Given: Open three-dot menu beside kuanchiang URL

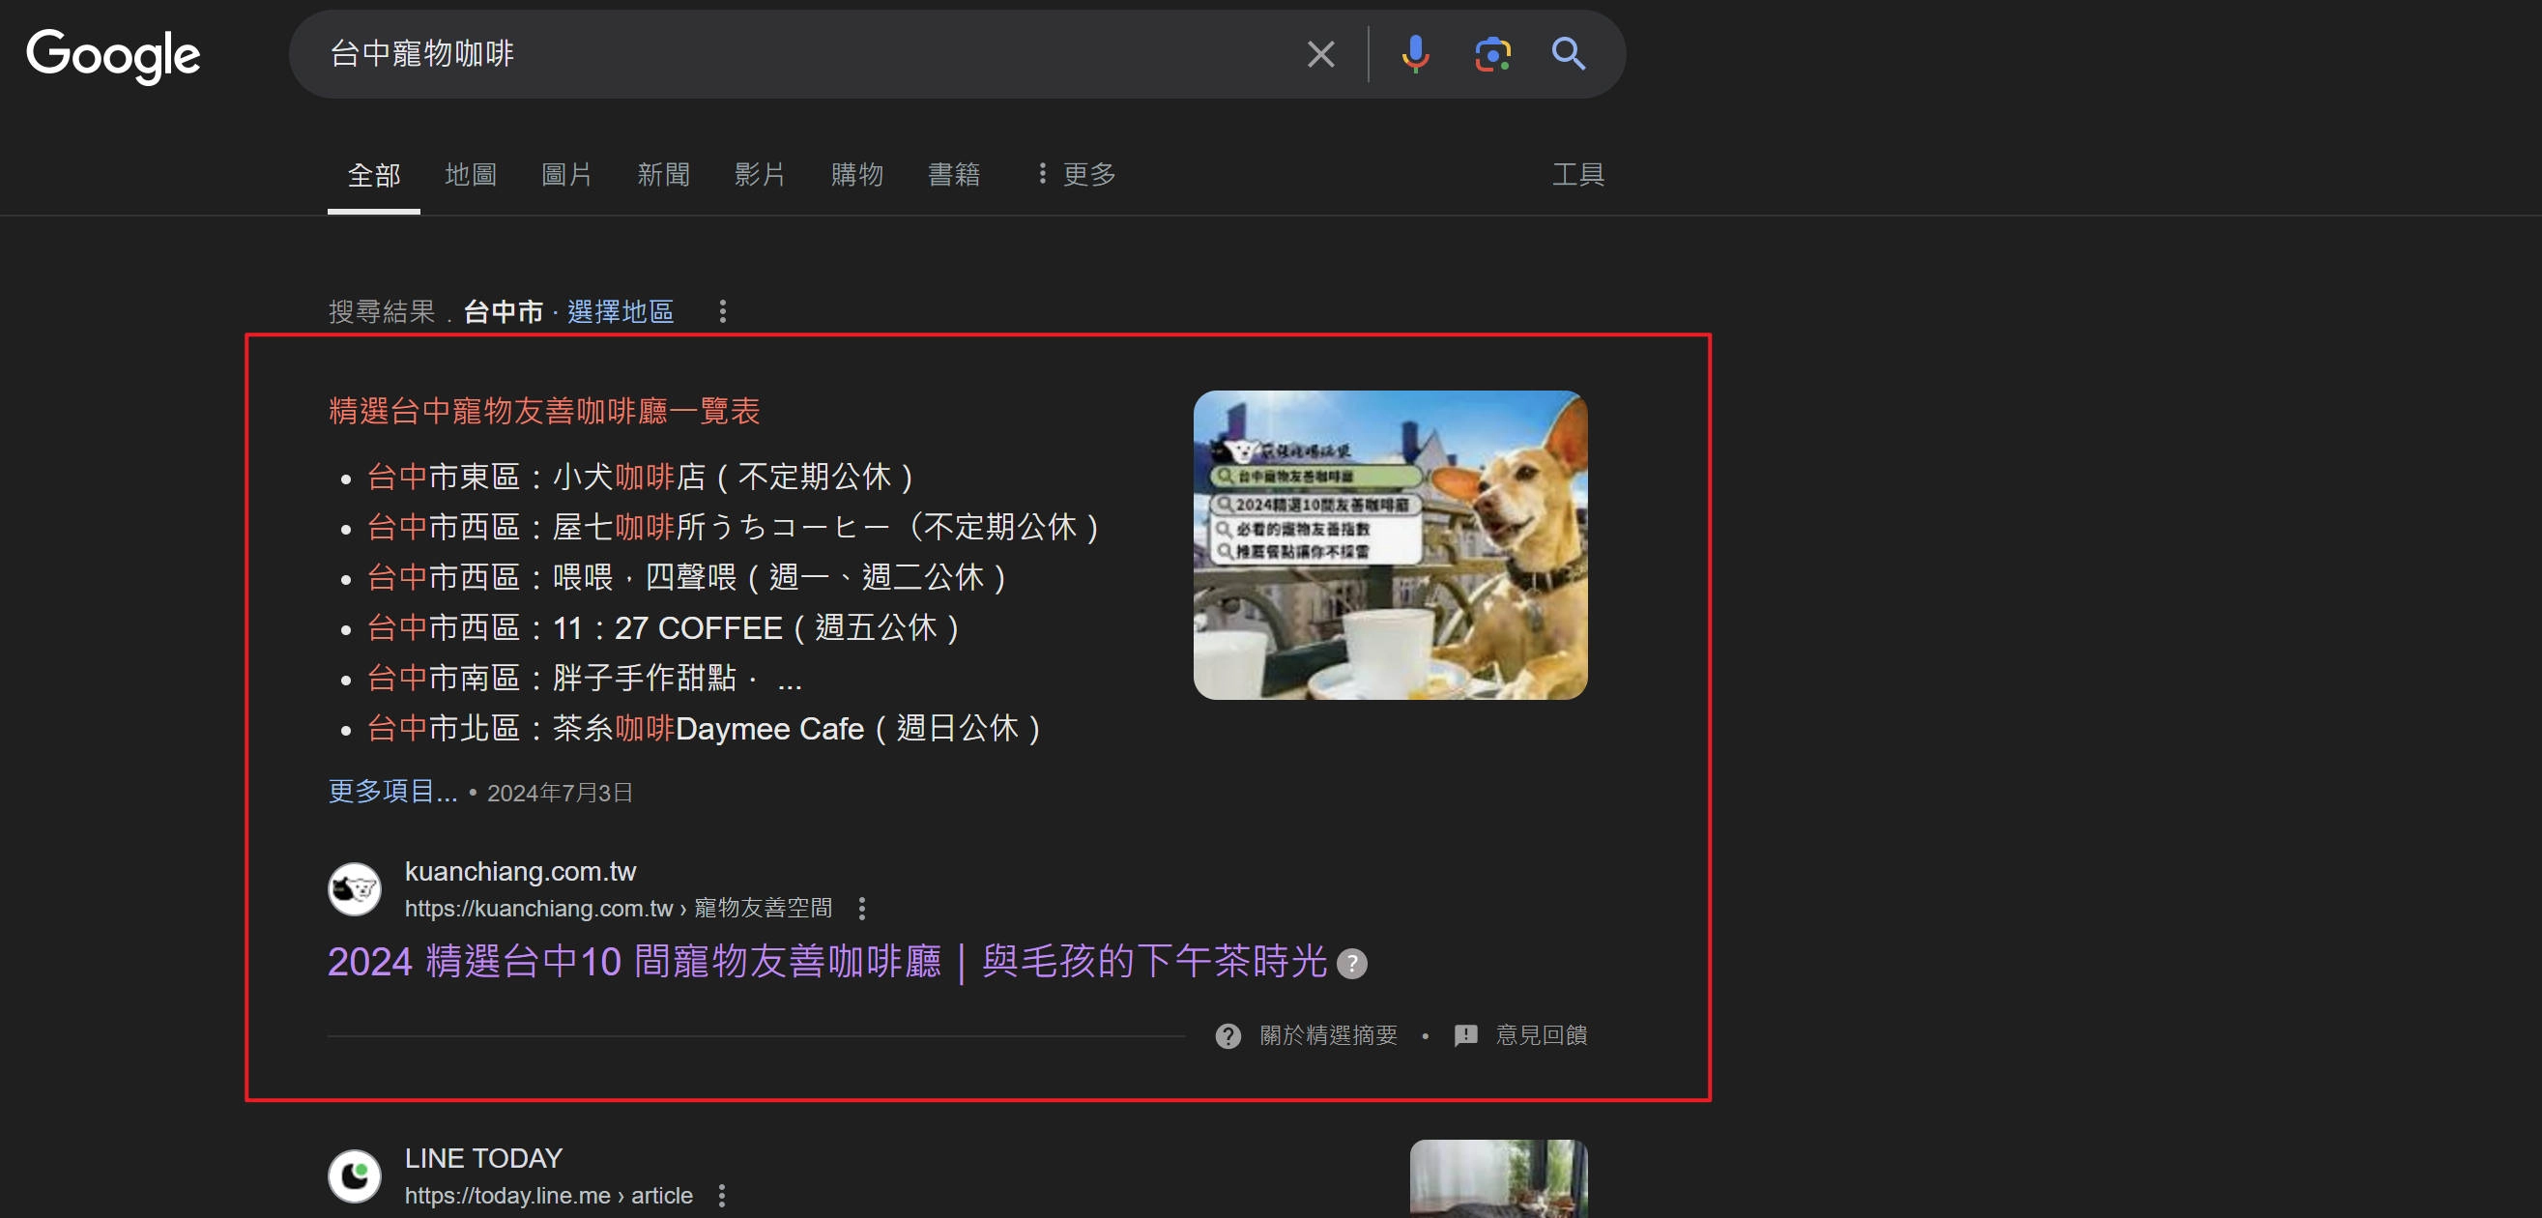Looking at the screenshot, I should click(861, 908).
